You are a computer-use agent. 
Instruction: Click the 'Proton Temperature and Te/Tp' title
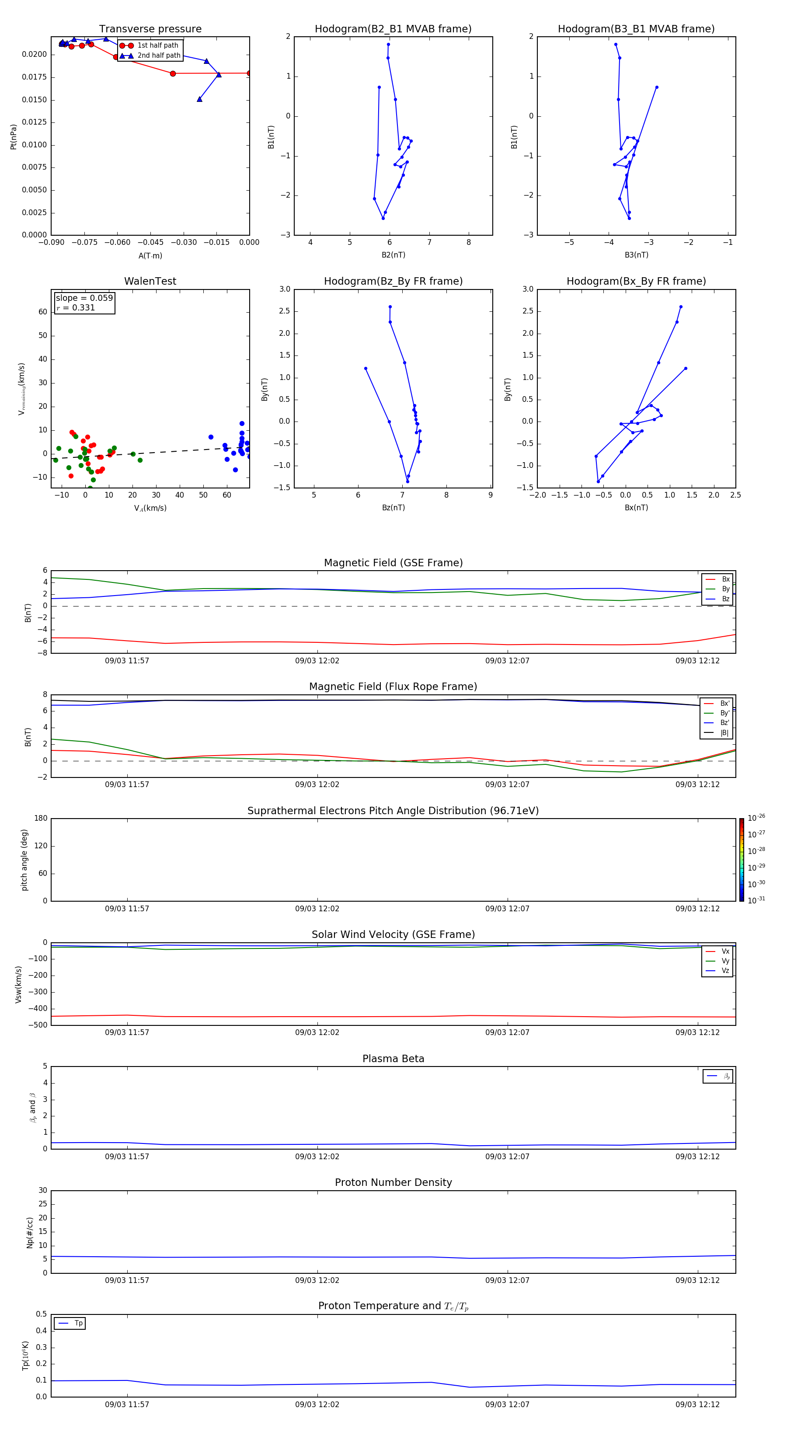[393, 1306]
